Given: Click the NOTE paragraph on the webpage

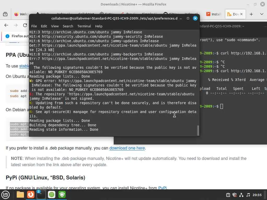Looking at the screenshot, I should click(x=129, y=161).
